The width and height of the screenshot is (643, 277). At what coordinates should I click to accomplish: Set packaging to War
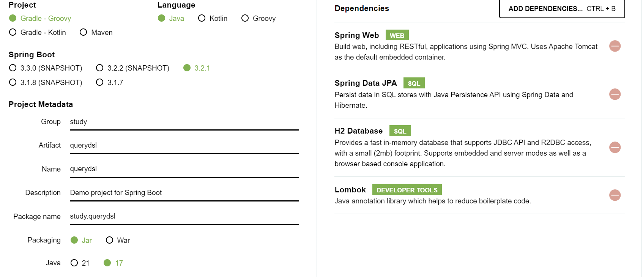pos(118,240)
